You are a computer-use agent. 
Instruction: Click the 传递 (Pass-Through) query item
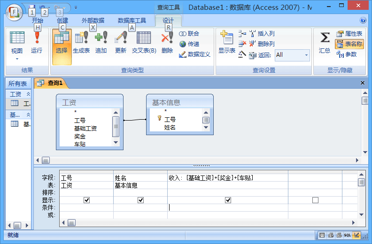tap(189, 44)
